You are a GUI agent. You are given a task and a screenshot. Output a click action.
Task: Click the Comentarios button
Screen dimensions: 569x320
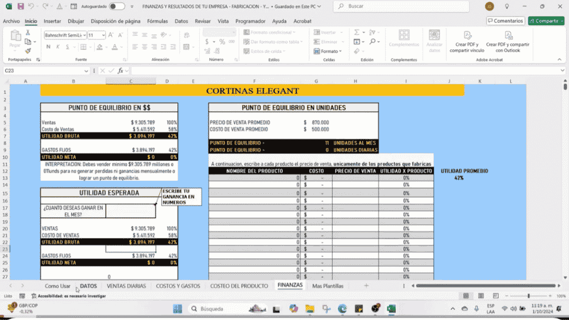click(x=506, y=21)
